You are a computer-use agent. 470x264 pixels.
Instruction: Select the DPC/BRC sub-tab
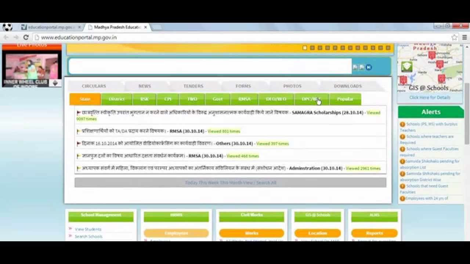coord(311,99)
